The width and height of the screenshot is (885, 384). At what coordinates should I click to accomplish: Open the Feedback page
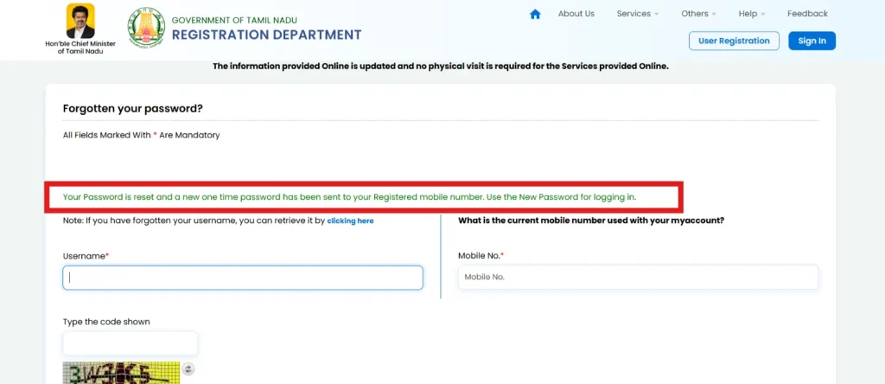[808, 14]
